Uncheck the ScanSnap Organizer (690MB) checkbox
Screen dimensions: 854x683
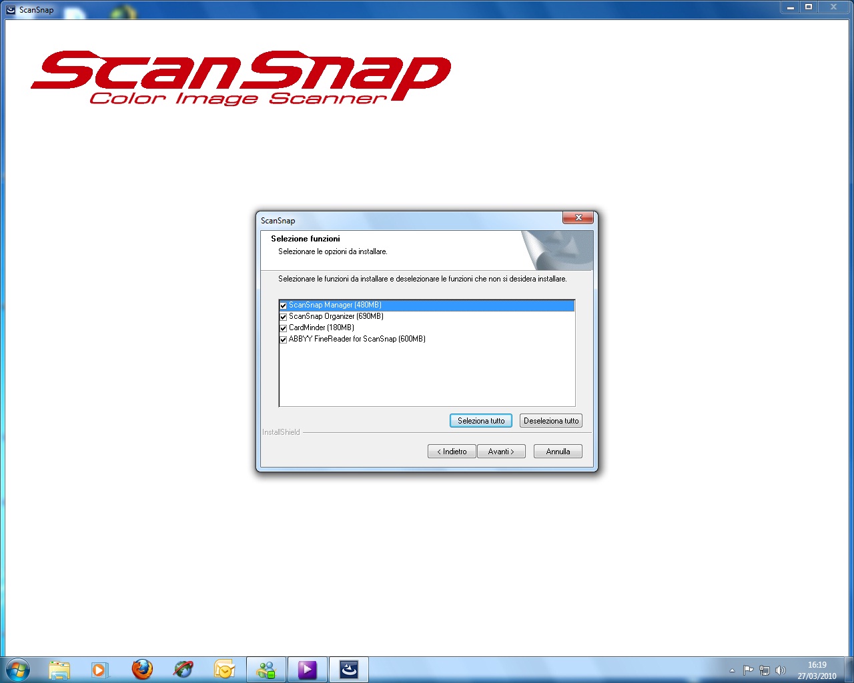[x=283, y=317]
